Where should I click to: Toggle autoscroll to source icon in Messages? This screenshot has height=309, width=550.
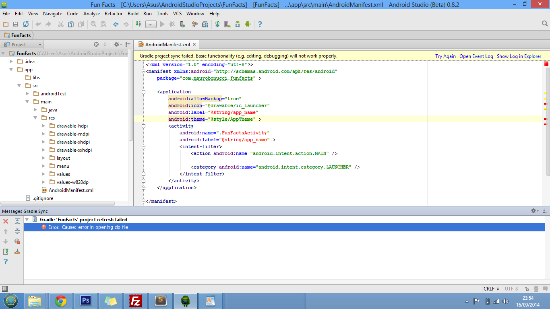(17, 251)
